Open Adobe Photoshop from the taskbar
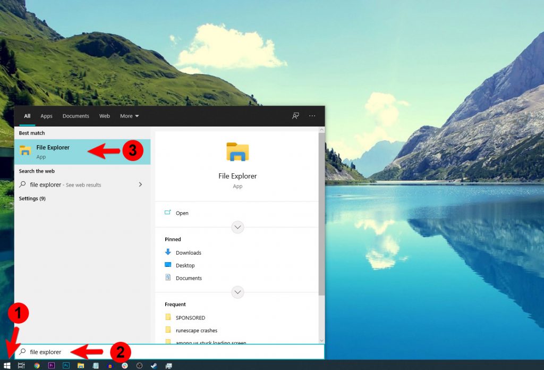The height and width of the screenshot is (370, 544). 66,365
